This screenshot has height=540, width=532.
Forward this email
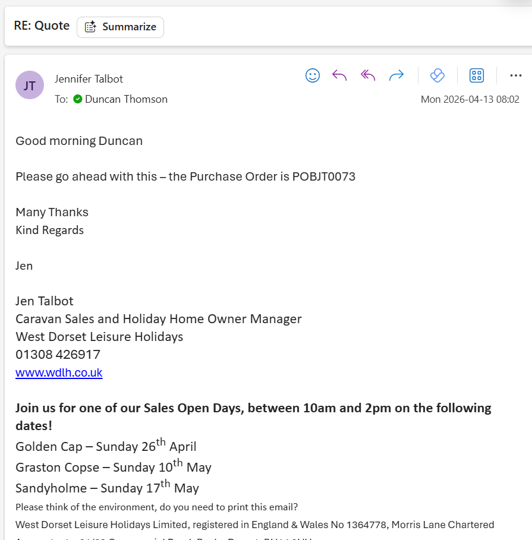pyautogui.click(x=396, y=75)
